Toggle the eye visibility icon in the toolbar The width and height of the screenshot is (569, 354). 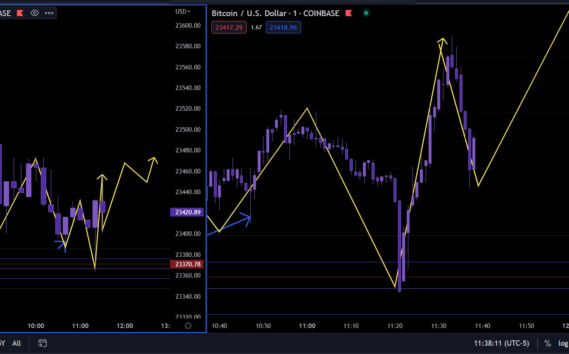33,13
